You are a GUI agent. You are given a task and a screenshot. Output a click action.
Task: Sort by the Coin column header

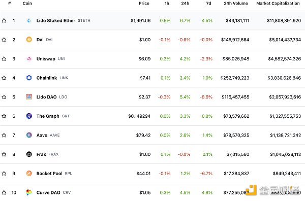point(27,4)
